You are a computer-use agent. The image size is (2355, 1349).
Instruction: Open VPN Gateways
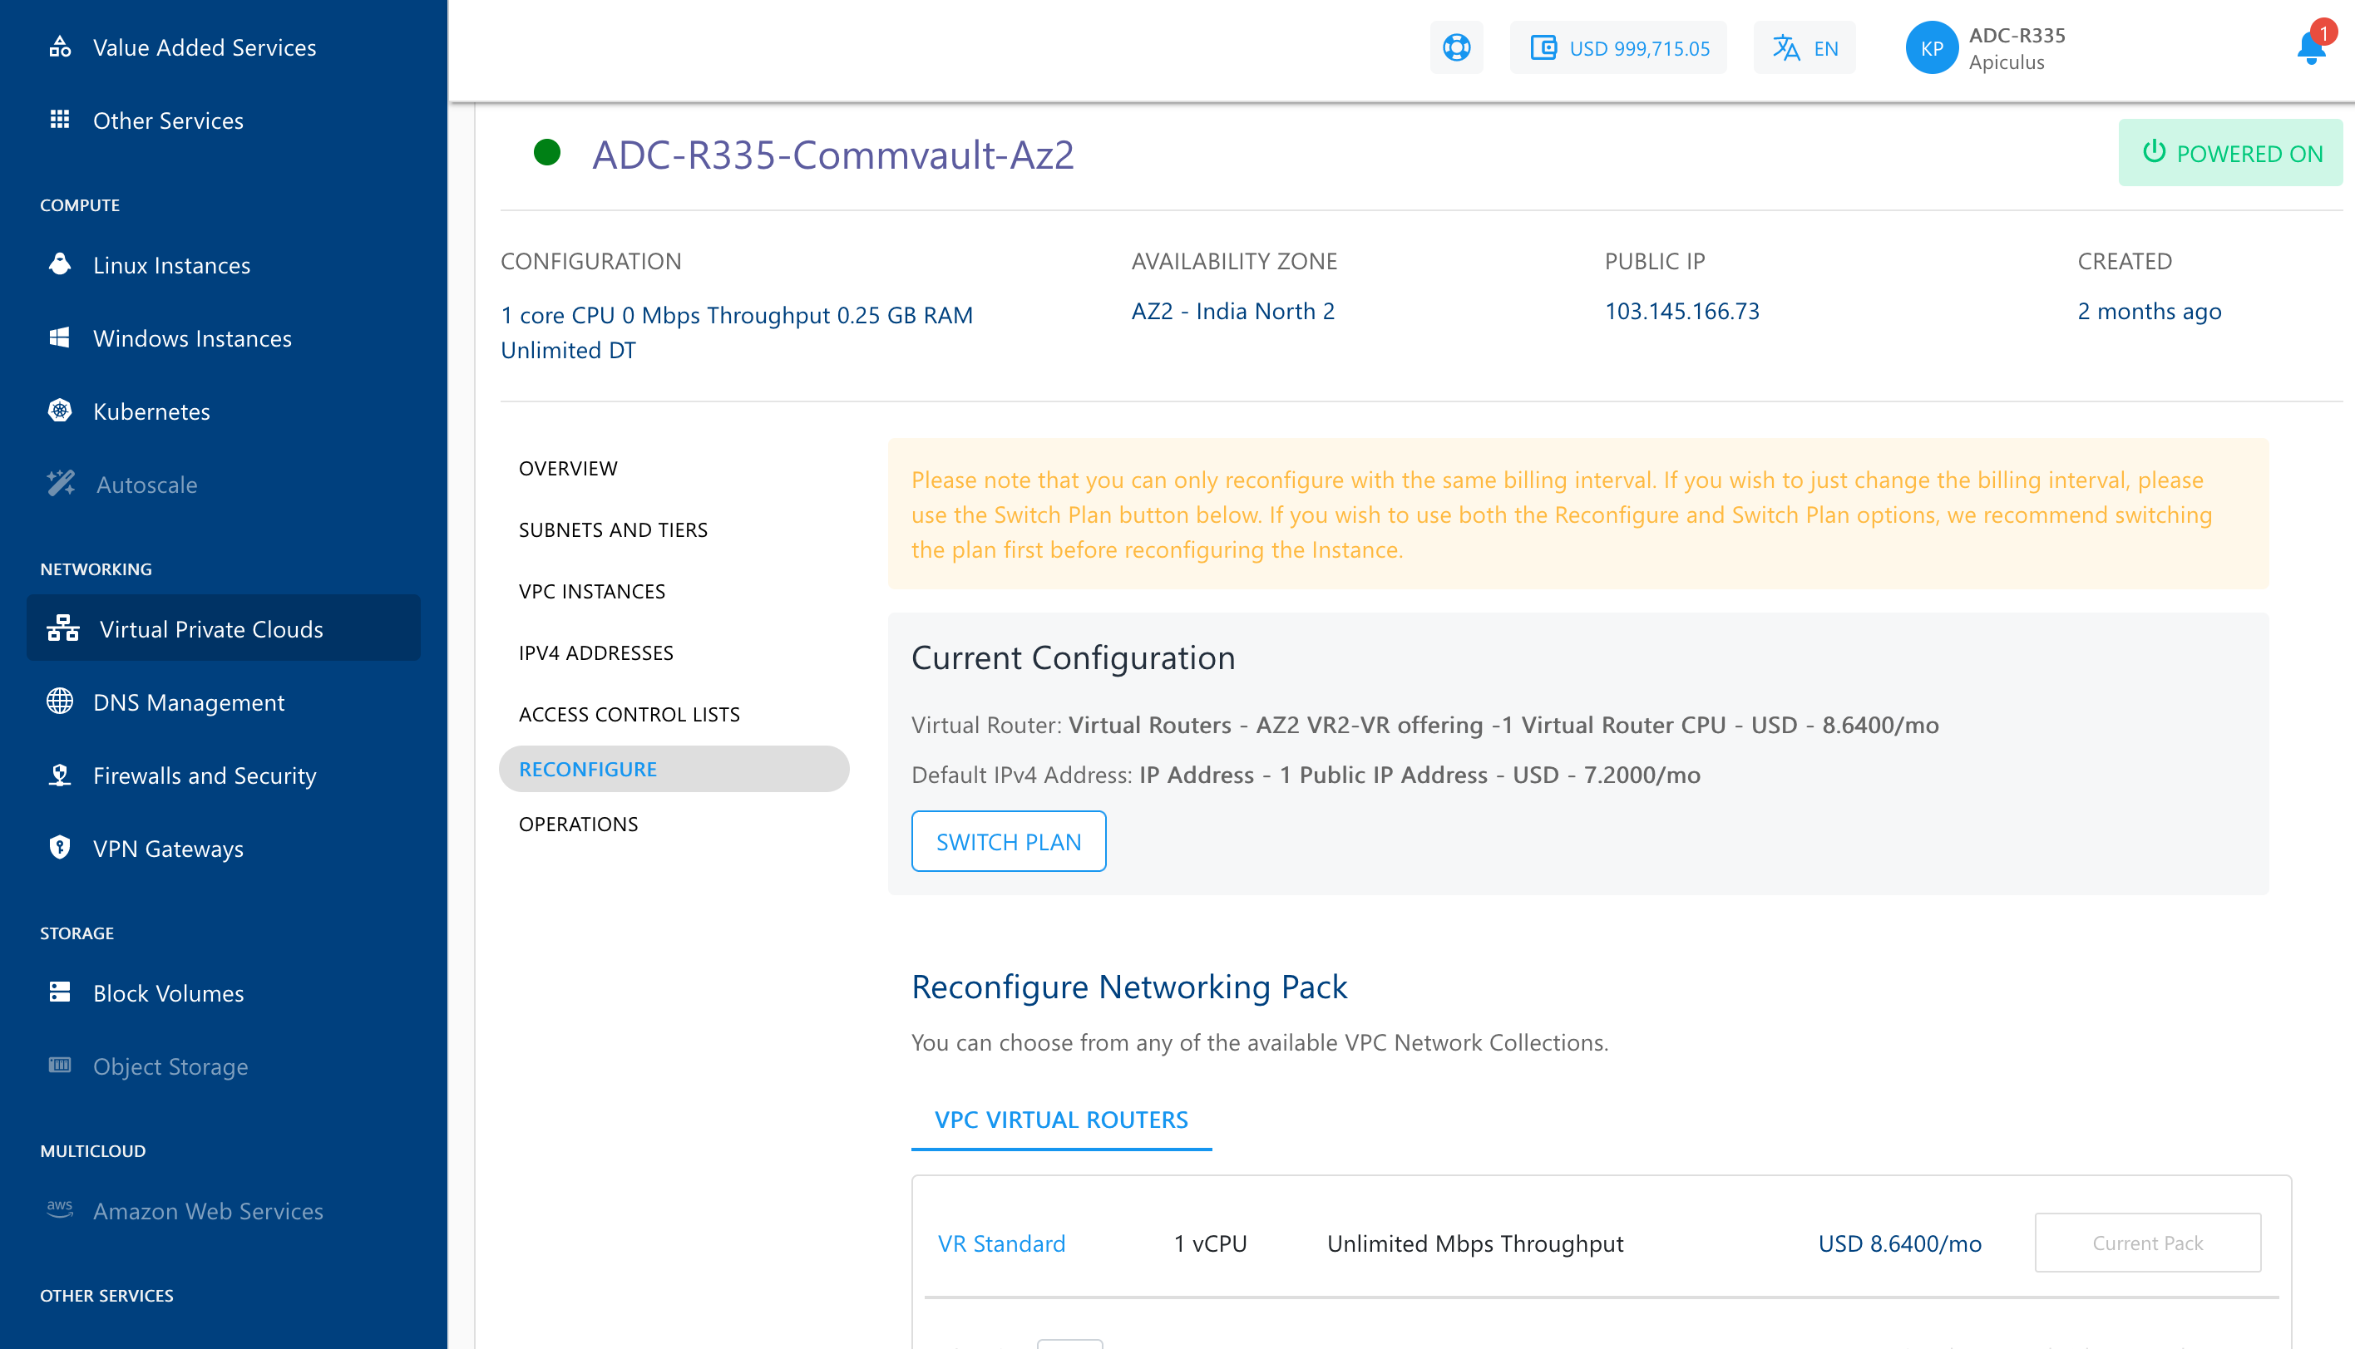click(x=168, y=849)
